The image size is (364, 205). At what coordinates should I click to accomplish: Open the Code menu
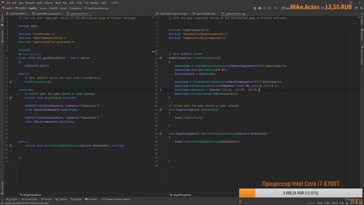coord(40,3)
